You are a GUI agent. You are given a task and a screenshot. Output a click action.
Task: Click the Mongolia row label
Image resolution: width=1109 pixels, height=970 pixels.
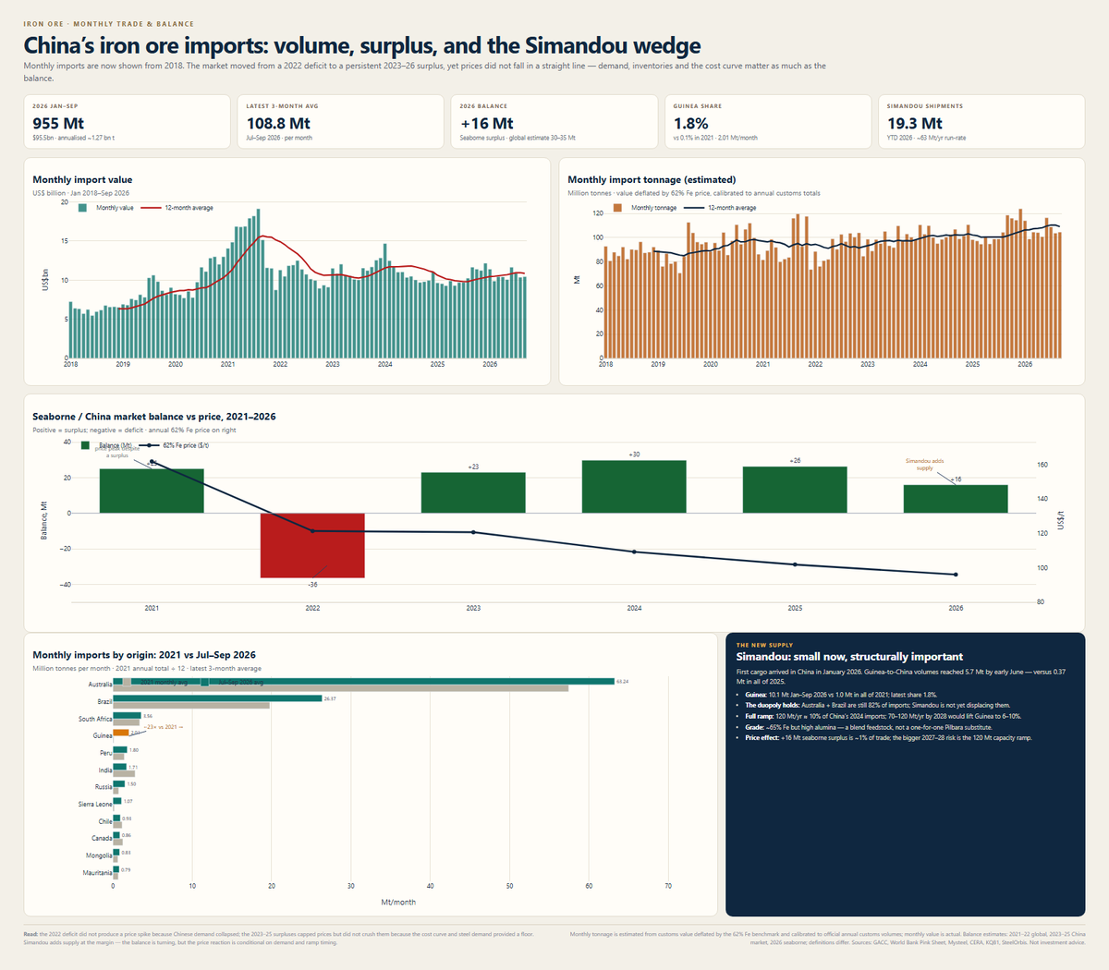click(x=99, y=855)
